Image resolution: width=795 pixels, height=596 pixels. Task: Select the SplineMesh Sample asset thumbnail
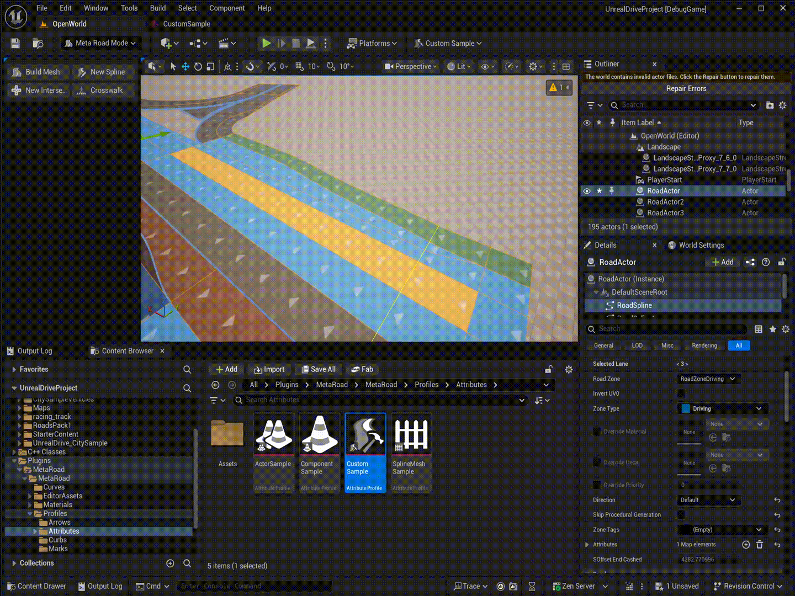pyautogui.click(x=411, y=453)
